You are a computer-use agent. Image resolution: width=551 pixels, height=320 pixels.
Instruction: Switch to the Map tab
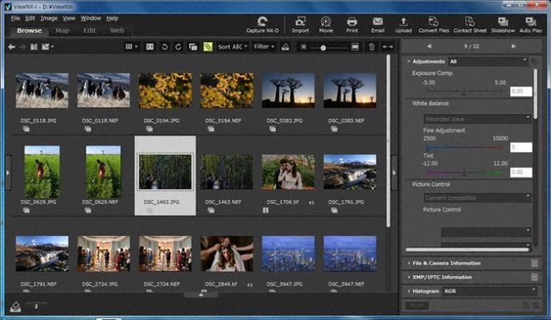[62, 30]
